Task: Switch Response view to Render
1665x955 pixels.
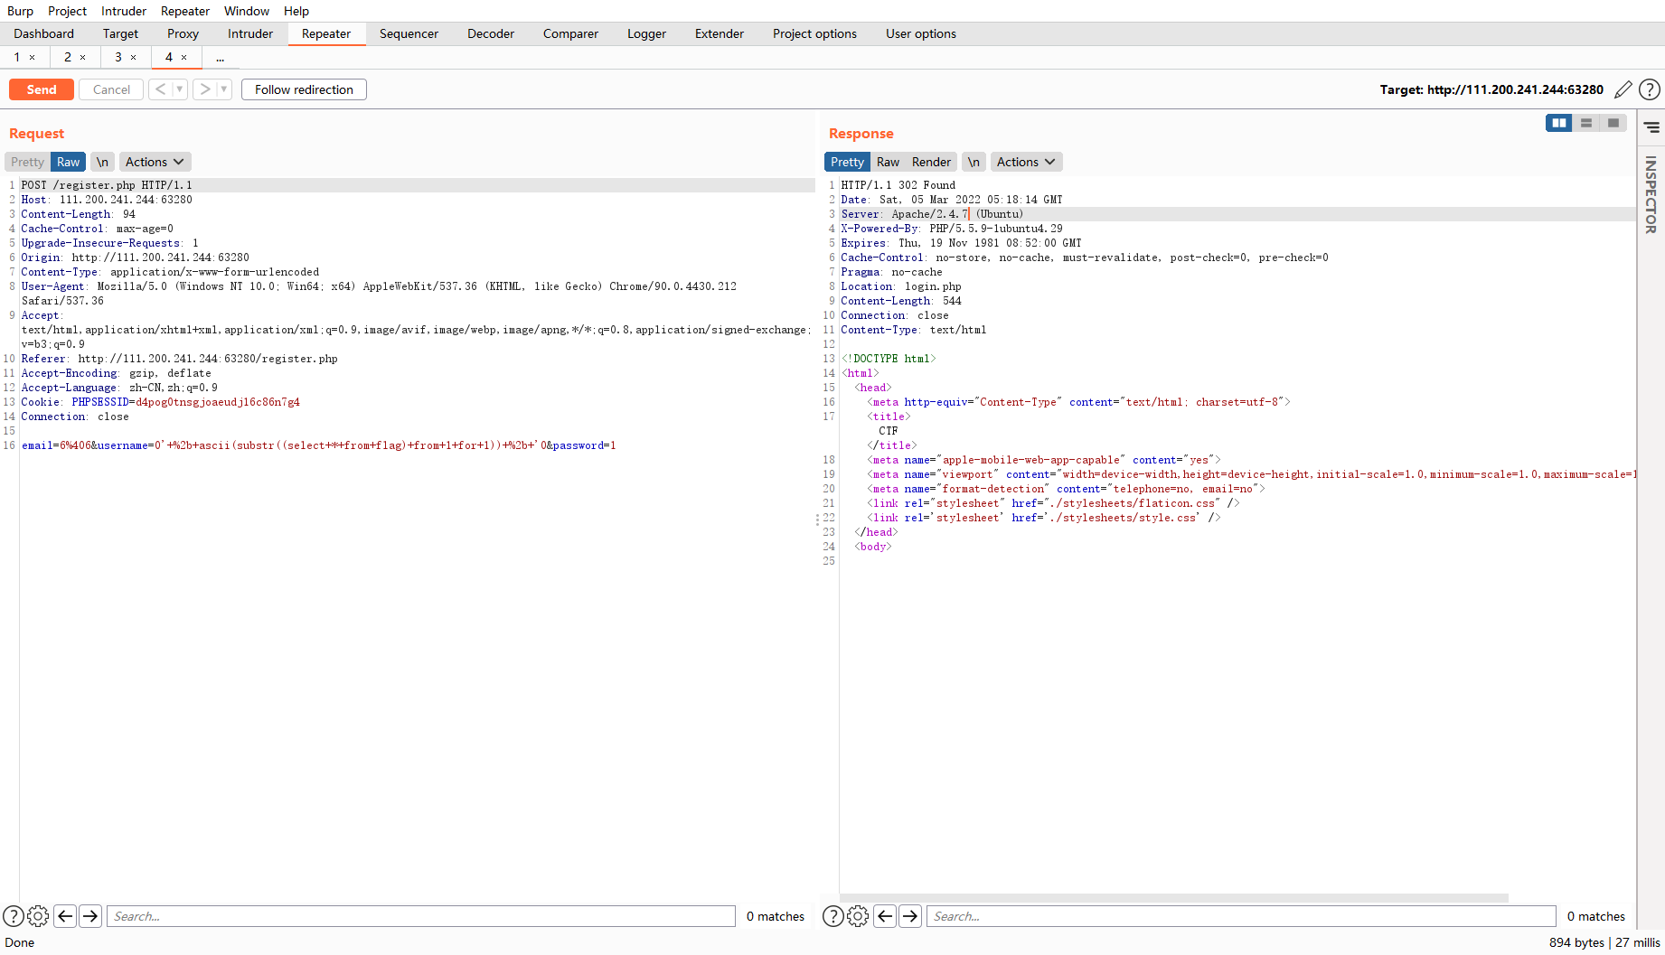Action: tap(931, 162)
